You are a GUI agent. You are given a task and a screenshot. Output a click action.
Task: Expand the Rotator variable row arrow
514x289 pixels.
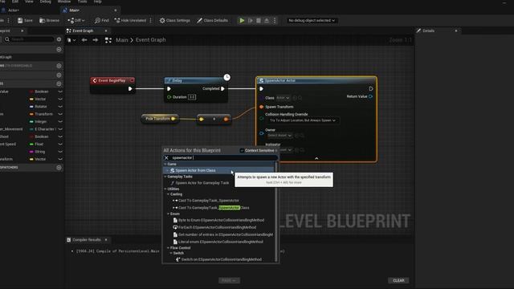[60, 107]
